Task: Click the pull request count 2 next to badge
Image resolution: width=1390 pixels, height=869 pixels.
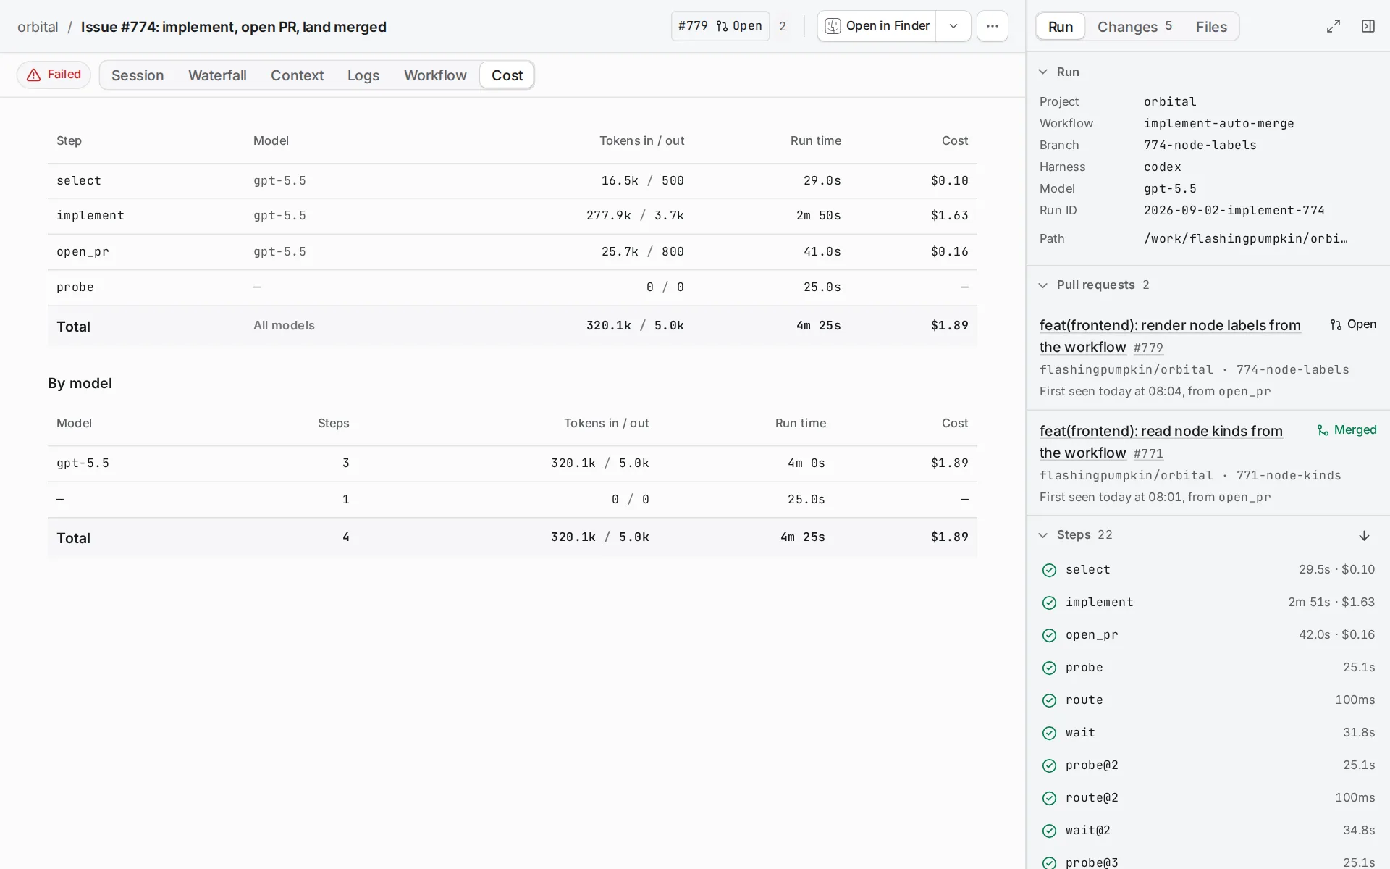Action: 783,26
